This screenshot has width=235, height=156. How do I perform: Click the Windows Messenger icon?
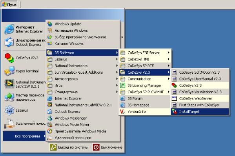click(x=49, y=118)
